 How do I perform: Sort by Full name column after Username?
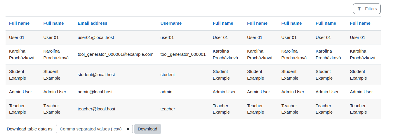tap(223, 23)
